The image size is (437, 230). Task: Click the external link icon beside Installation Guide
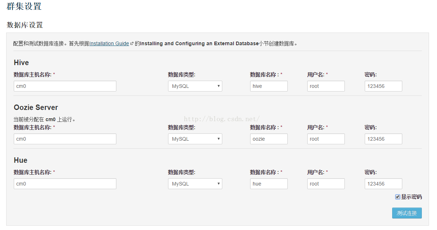tap(132, 44)
